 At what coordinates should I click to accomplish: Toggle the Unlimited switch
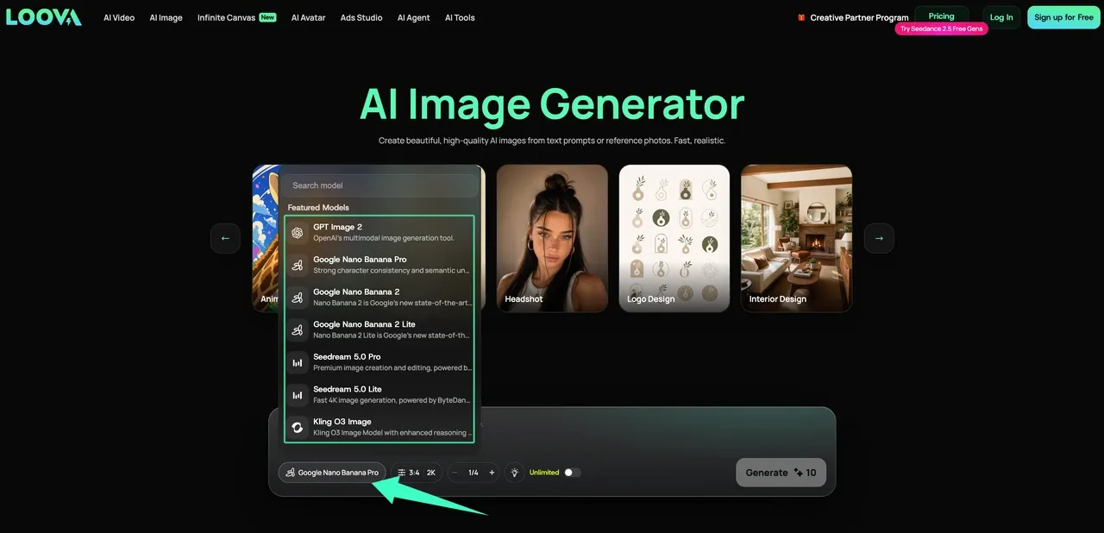573,473
